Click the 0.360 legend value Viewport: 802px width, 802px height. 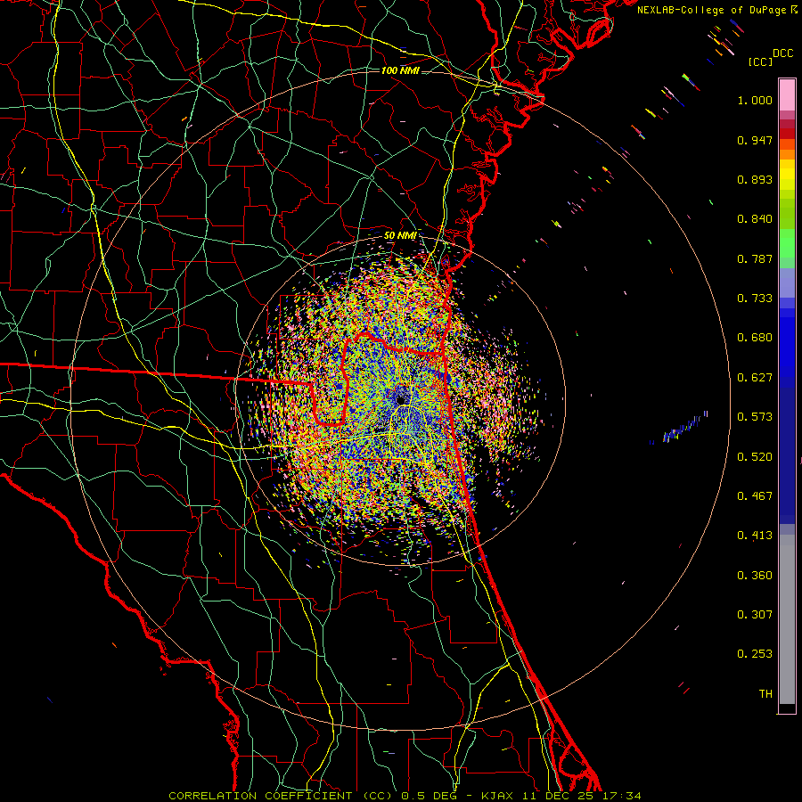(755, 576)
